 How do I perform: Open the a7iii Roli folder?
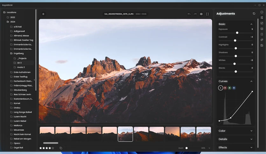pos(17,27)
